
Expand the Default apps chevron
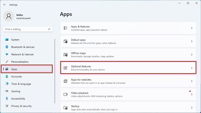192,41
